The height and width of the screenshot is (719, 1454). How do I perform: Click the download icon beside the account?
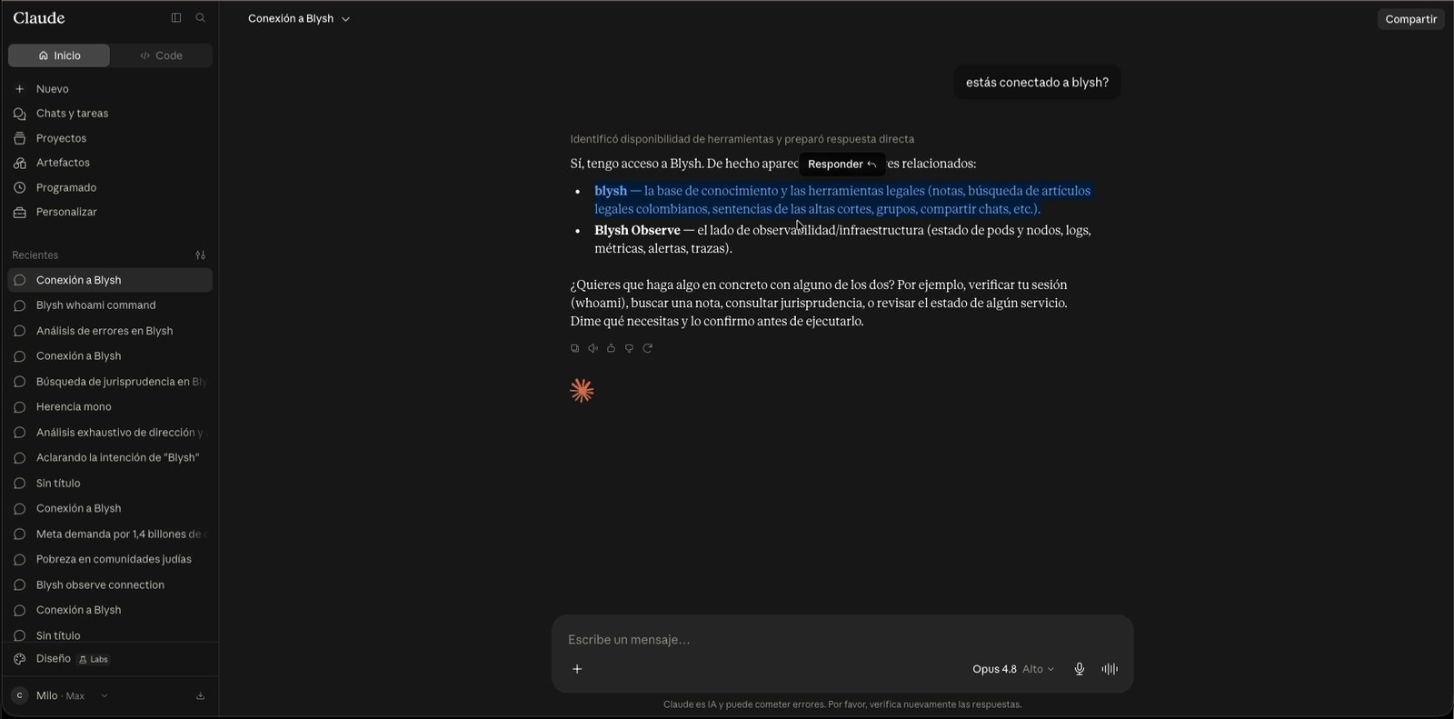click(201, 696)
